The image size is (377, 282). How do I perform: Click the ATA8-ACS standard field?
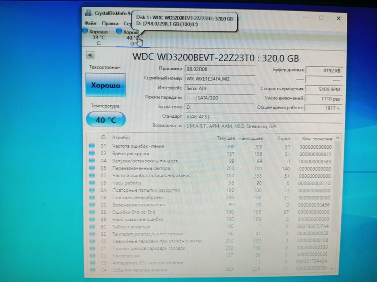tap(263, 117)
